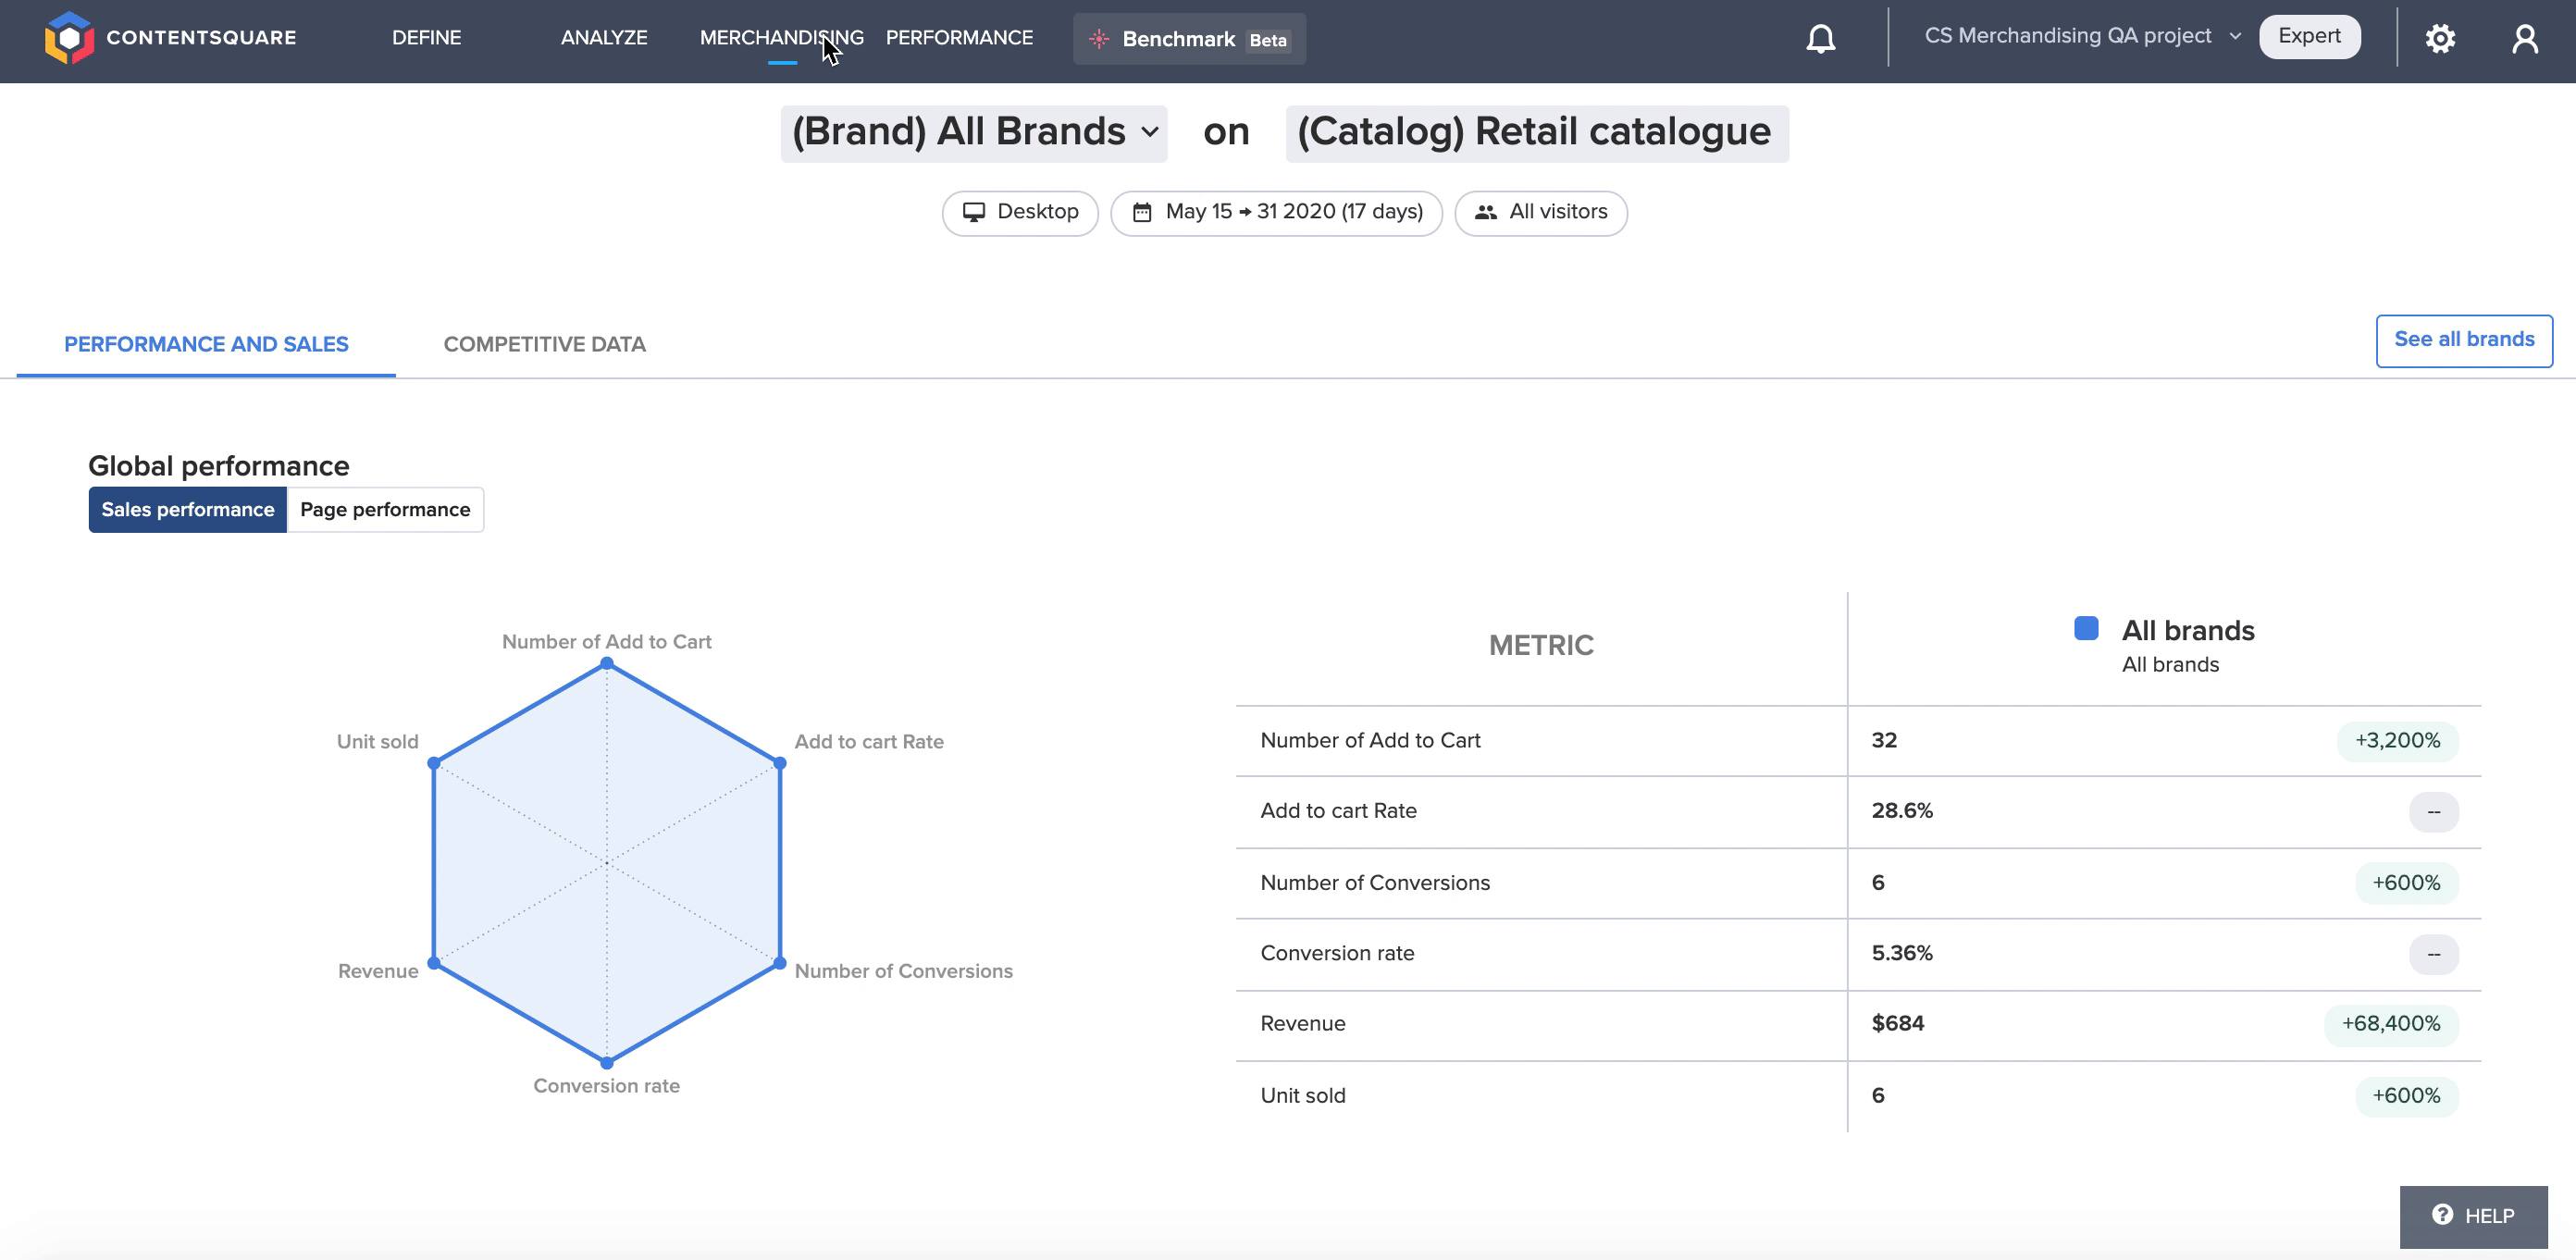
Task: Click the HELP question mark icon
Action: [x=2442, y=1214]
